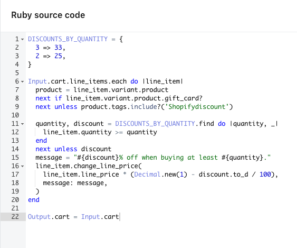
Task: Place cursor in DISCOUNTS_BY_QUANTITY constant on line 1
Action: pos(68,39)
